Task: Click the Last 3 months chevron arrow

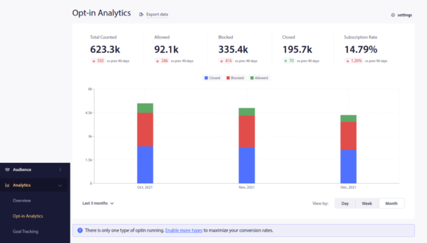Action: tap(112, 203)
